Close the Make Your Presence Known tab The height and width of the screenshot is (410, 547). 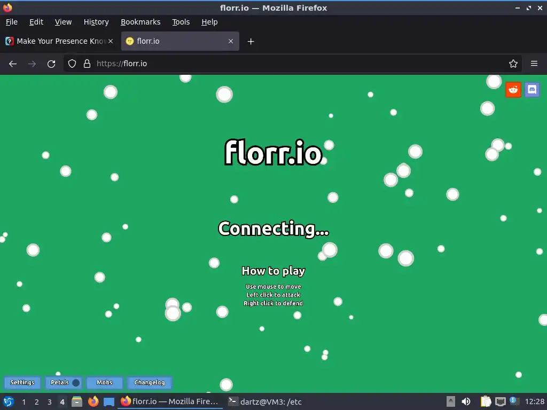click(111, 41)
